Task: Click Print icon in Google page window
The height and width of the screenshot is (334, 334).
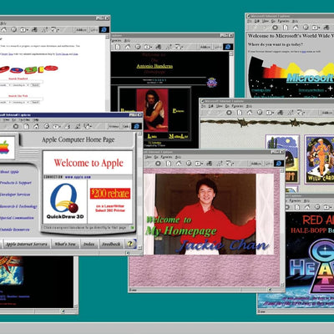Action: coord(34,29)
